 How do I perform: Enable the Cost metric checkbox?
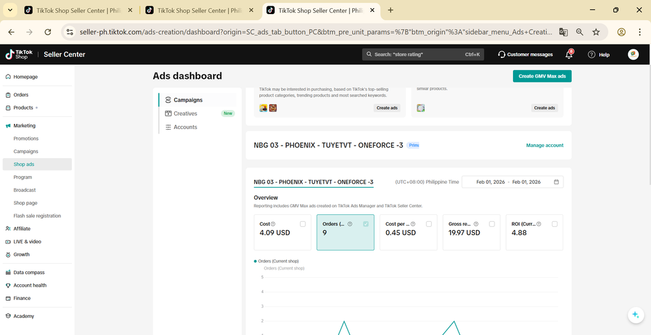click(303, 224)
